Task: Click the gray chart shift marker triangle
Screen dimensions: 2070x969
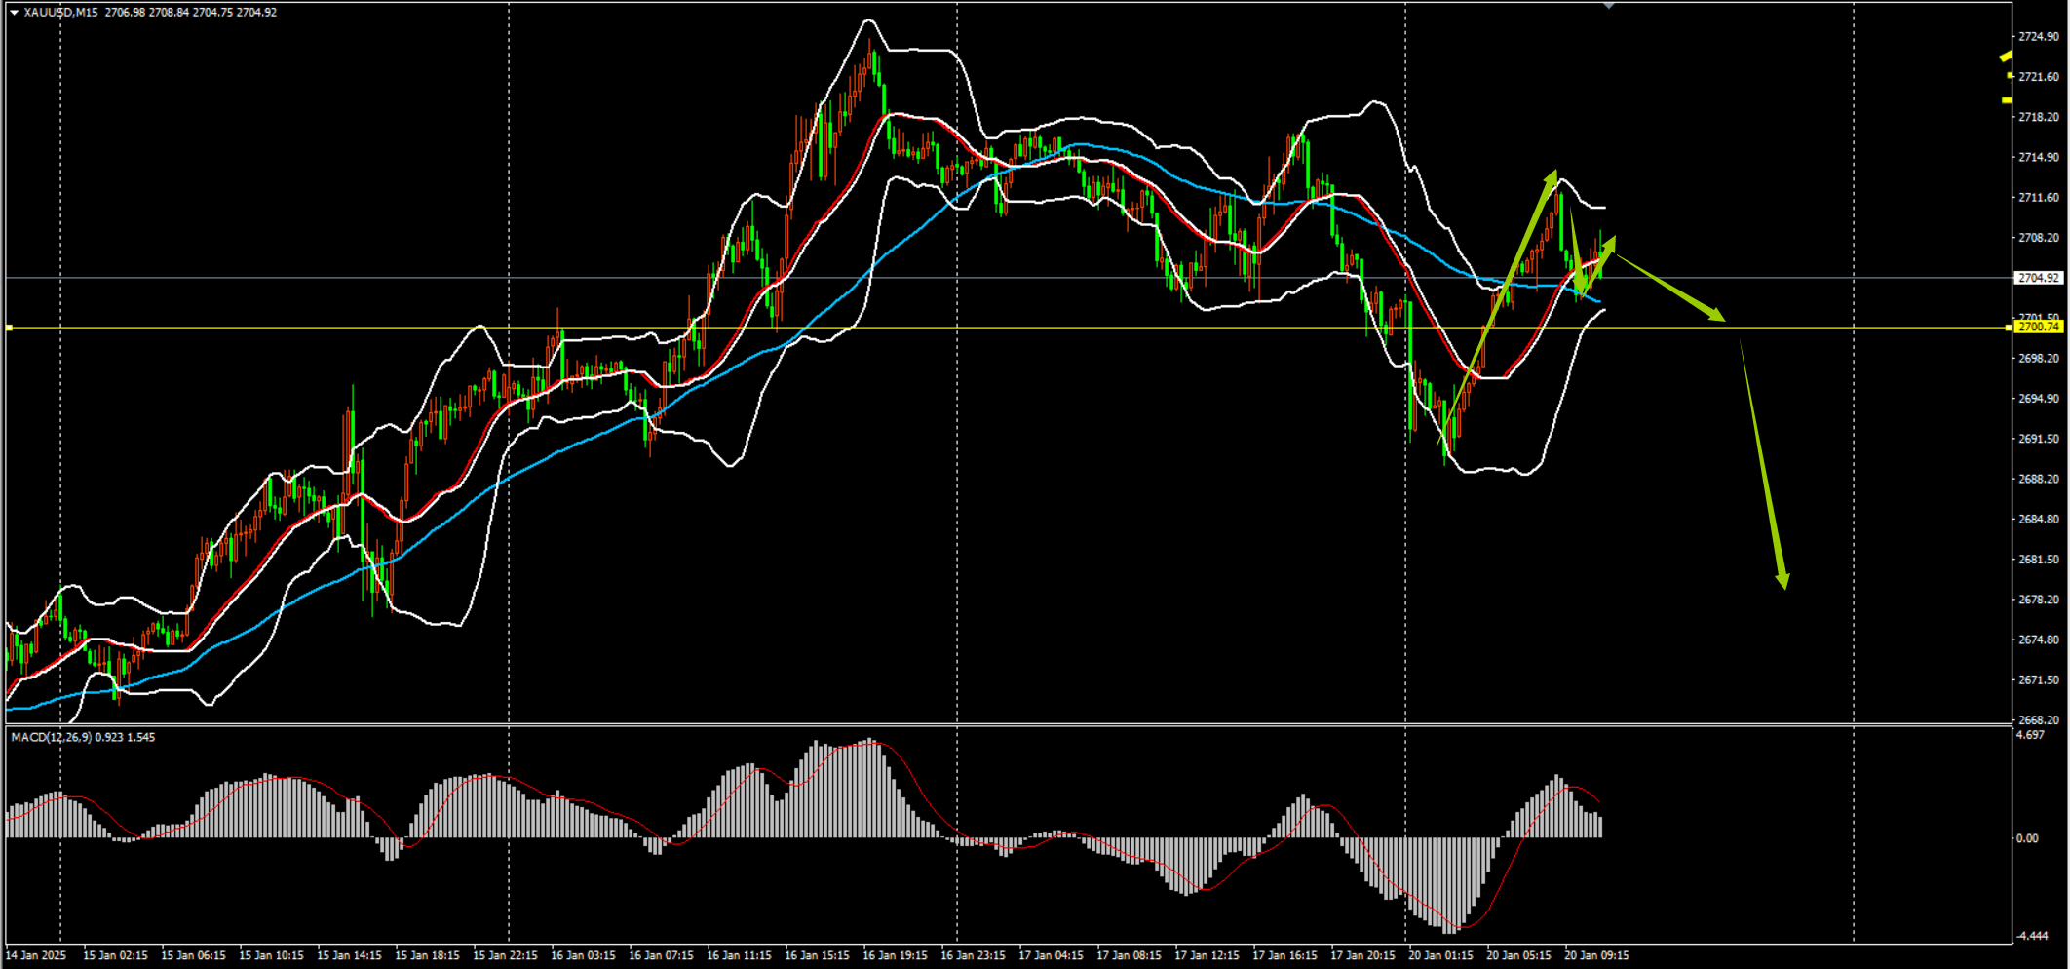Action: pyautogui.click(x=1609, y=6)
